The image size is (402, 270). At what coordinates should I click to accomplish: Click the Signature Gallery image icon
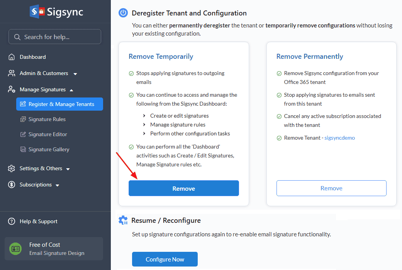(23, 149)
